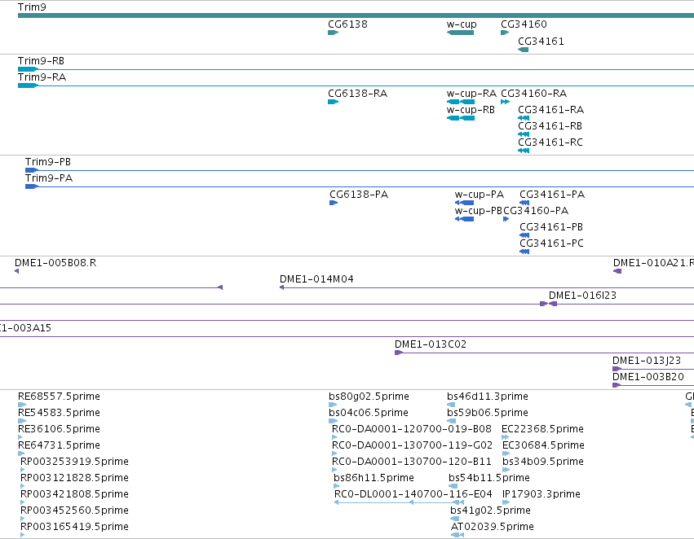Select the CG34161-RB transcript glyph

point(524,134)
